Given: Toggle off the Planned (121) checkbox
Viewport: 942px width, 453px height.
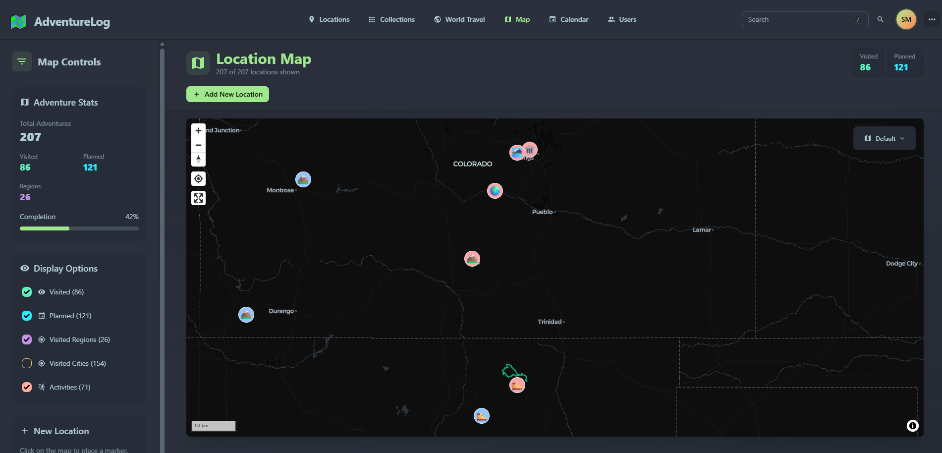Looking at the screenshot, I should pyautogui.click(x=26, y=316).
